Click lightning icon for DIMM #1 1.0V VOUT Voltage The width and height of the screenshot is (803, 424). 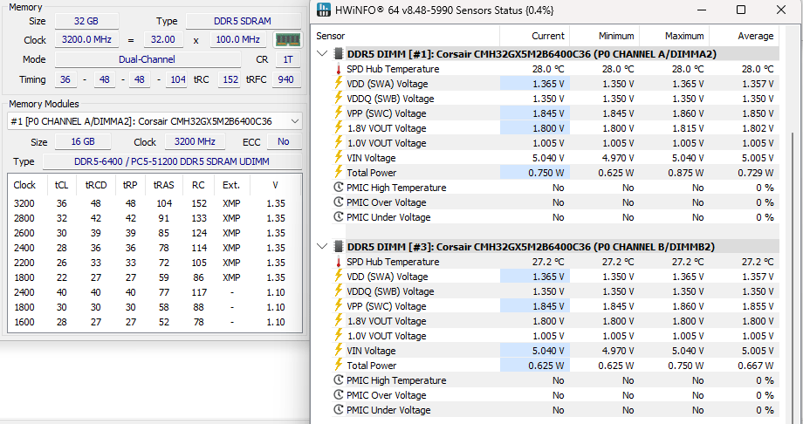tap(339, 143)
